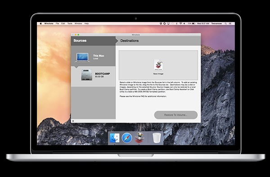Click the battery status indicator in menu bar

pos(191,23)
